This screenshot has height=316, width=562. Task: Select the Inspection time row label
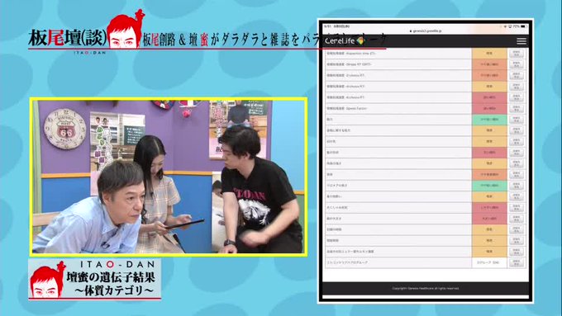pos(351,54)
